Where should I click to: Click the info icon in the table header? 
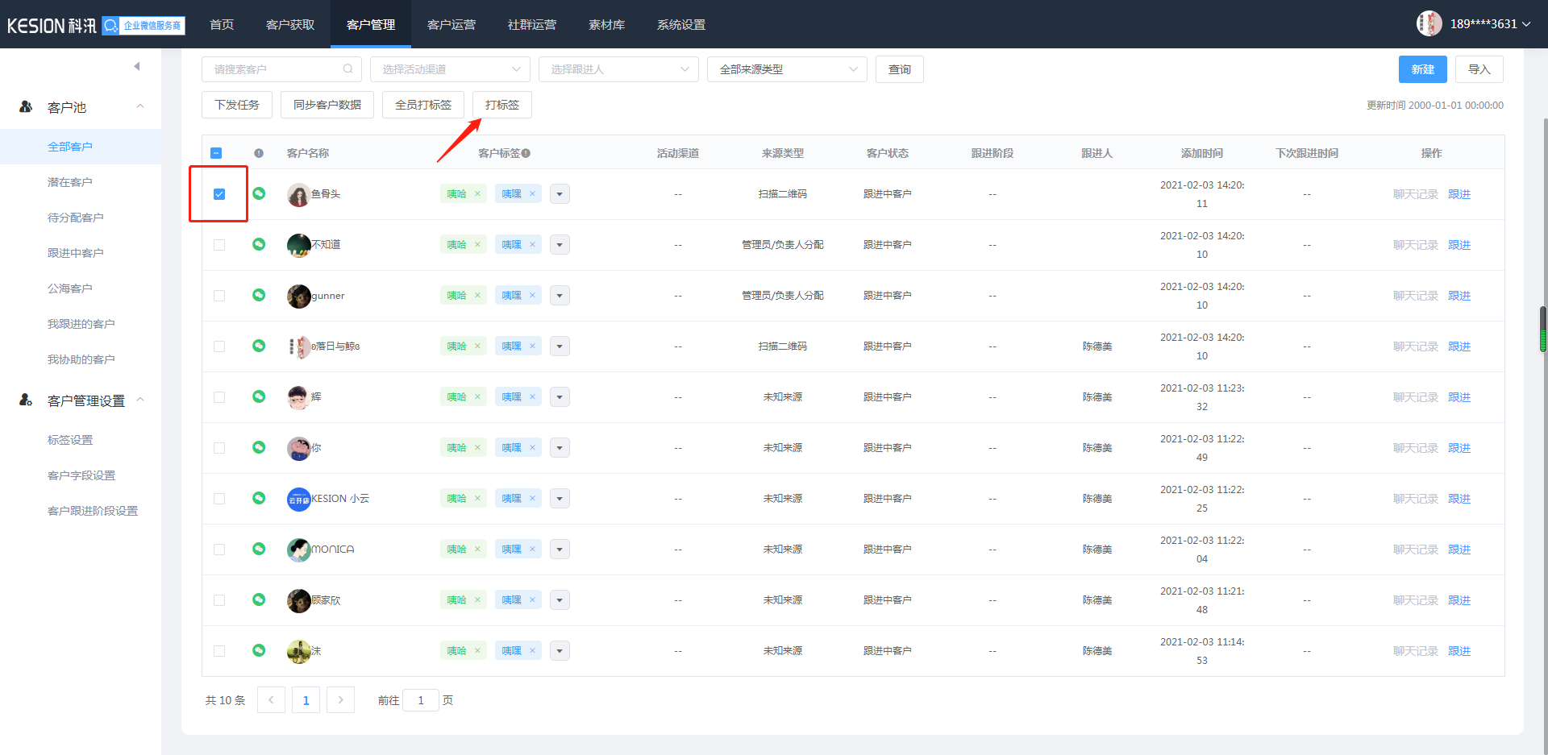(259, 153)
